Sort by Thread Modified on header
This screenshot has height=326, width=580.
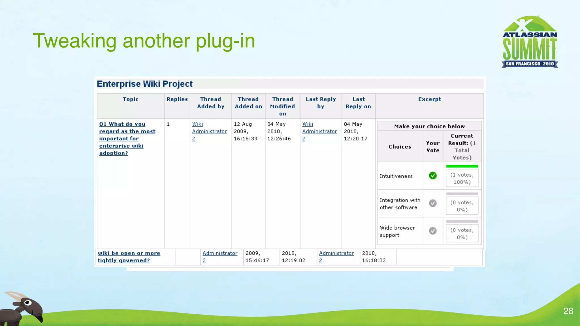(282, 106)
